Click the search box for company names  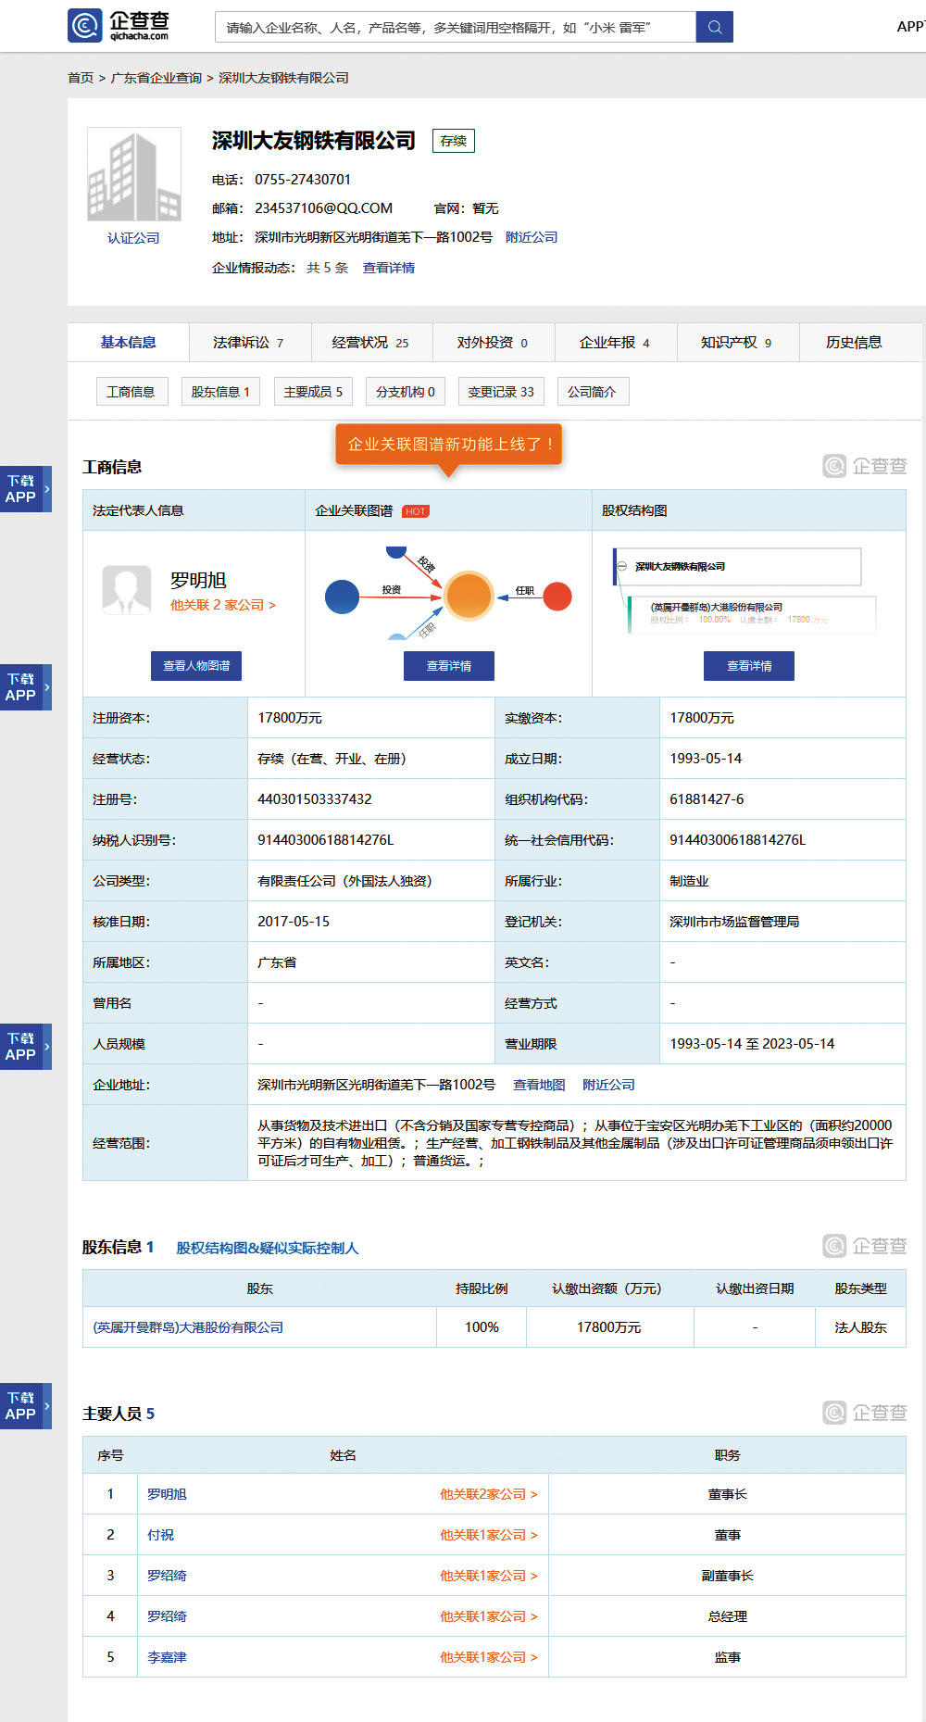pos(455,27)
